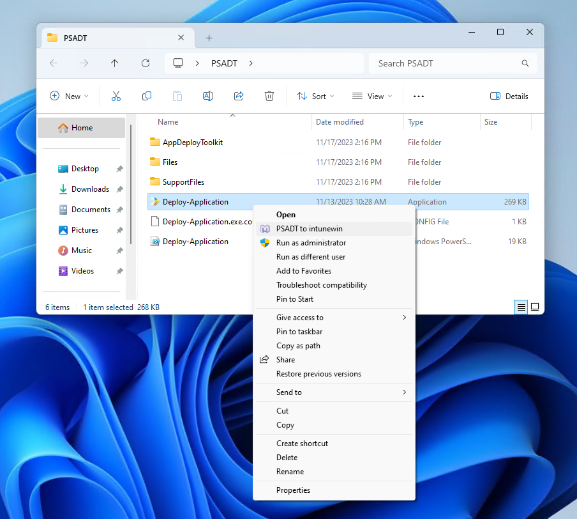Choose Run as different user

[334, 257]
